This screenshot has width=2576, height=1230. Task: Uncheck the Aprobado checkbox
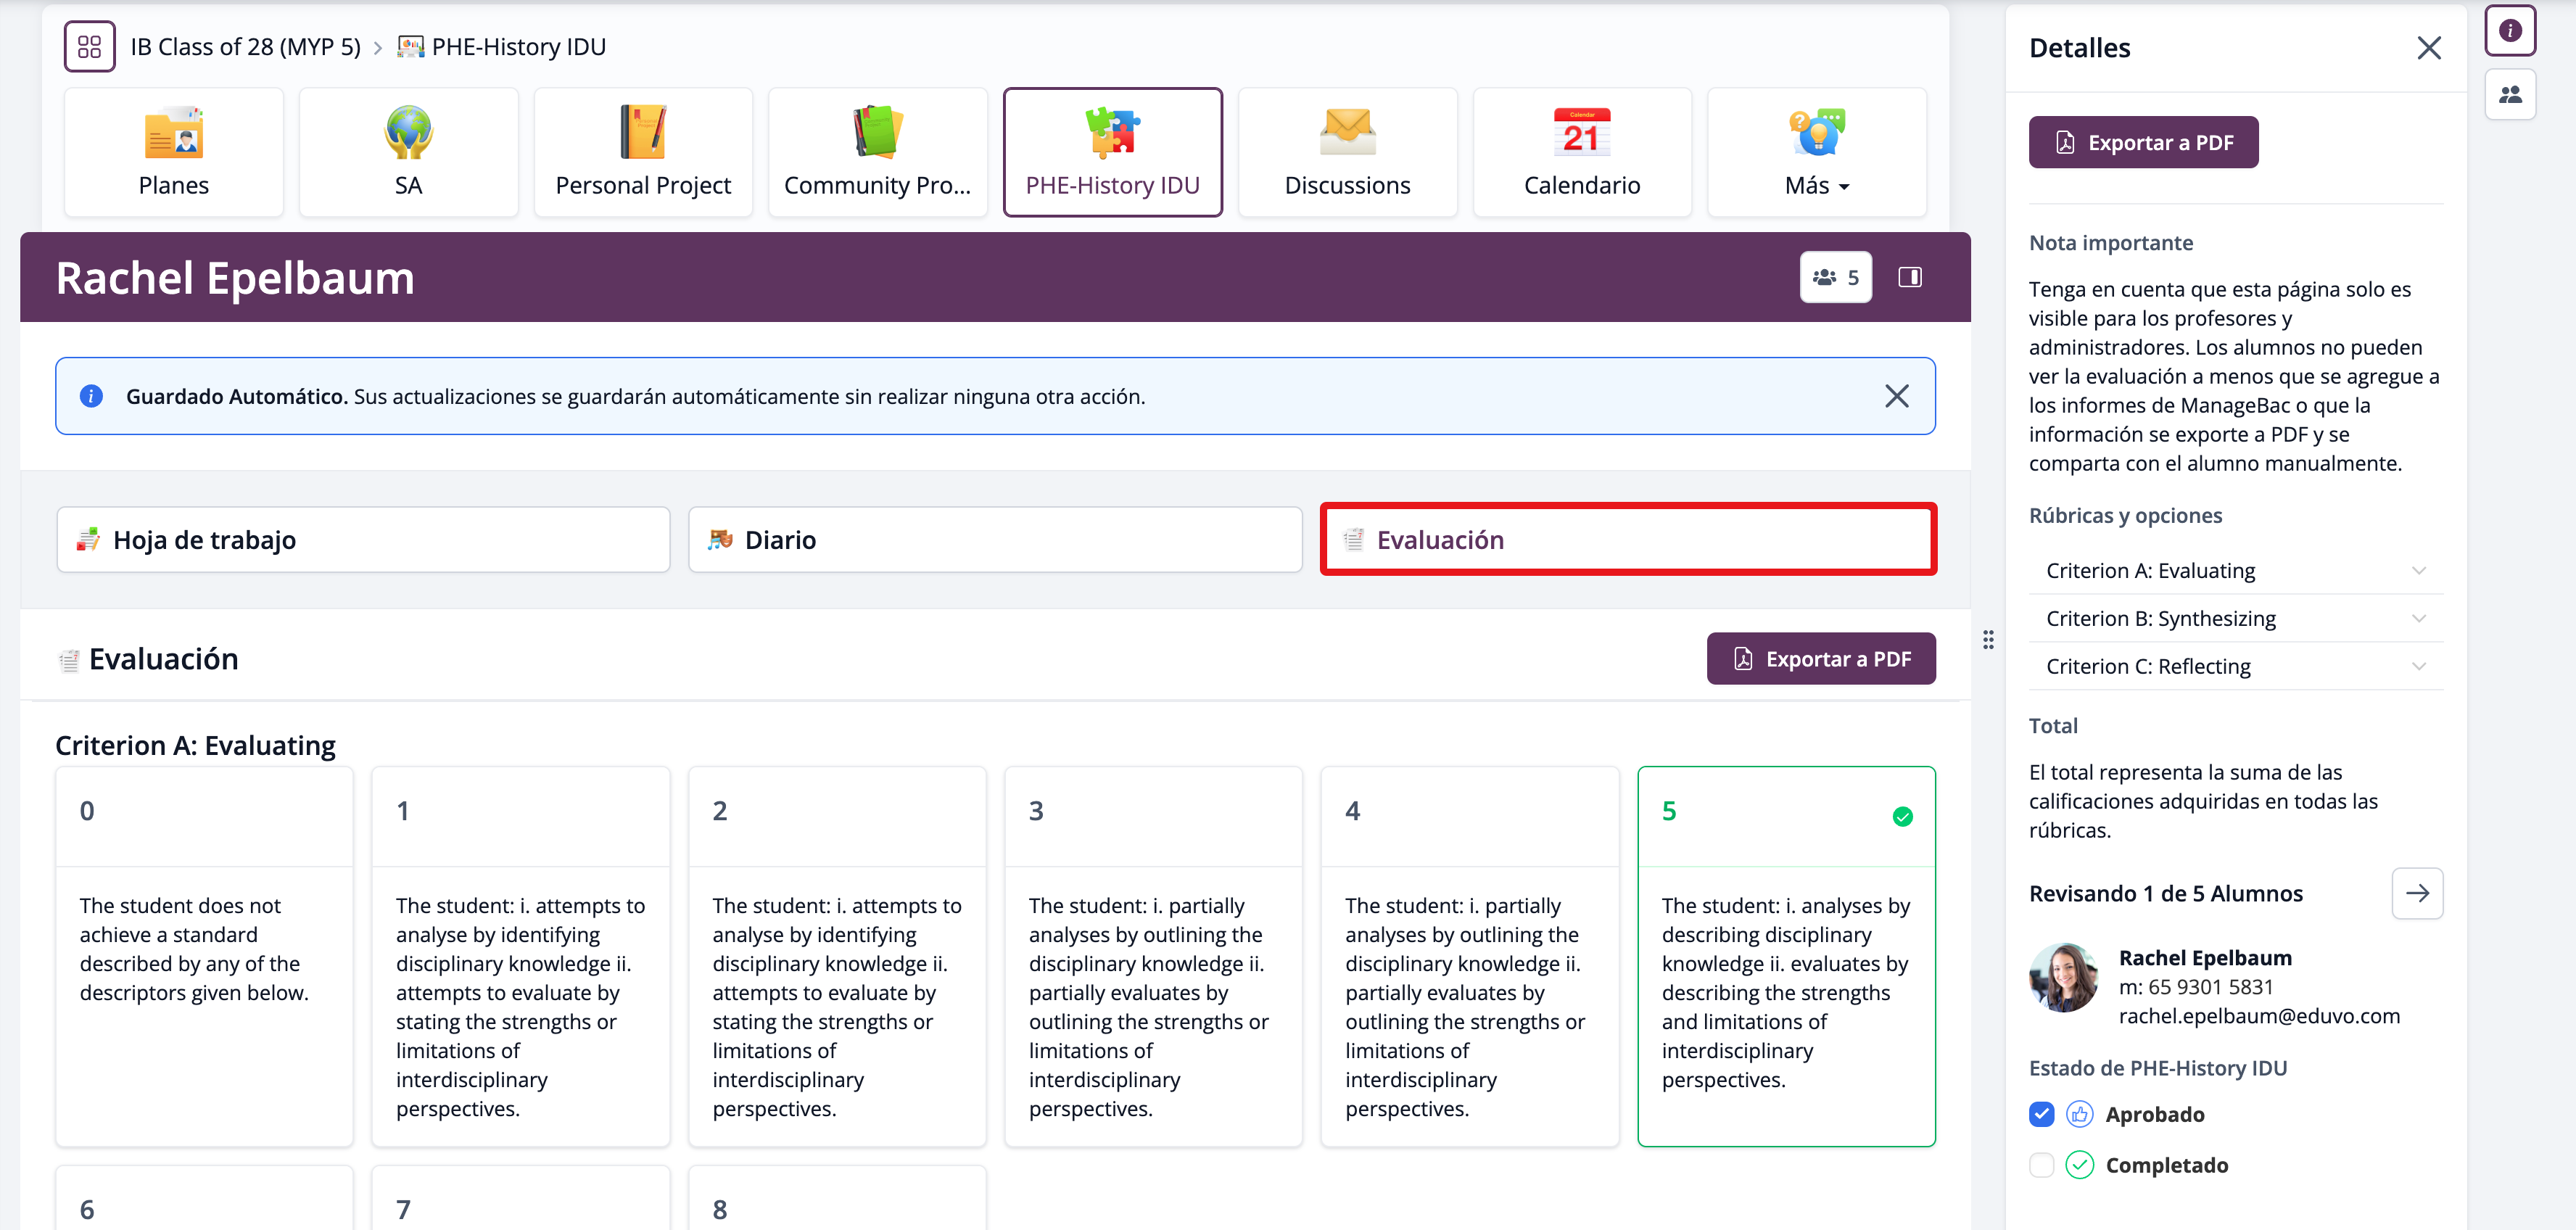[x=2041, y=1114]
